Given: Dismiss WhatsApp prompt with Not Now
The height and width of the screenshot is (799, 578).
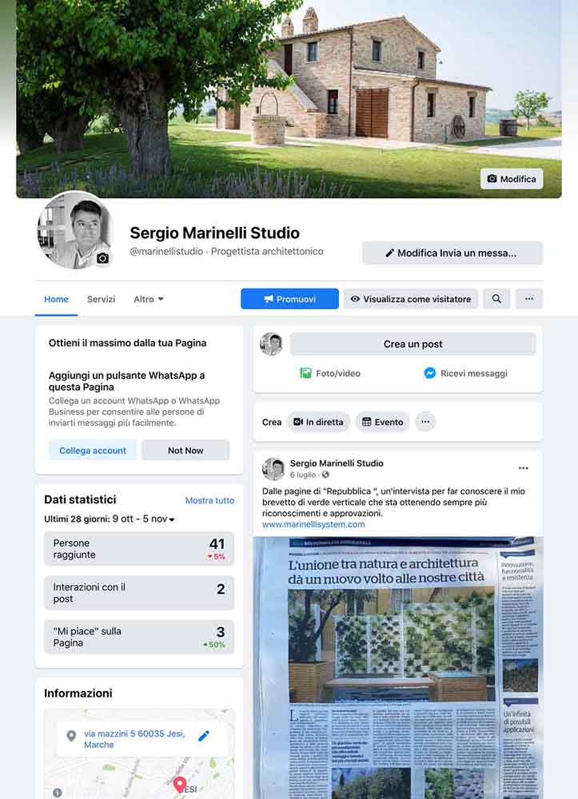Looking at the screenshot, I should coord(185,451).
